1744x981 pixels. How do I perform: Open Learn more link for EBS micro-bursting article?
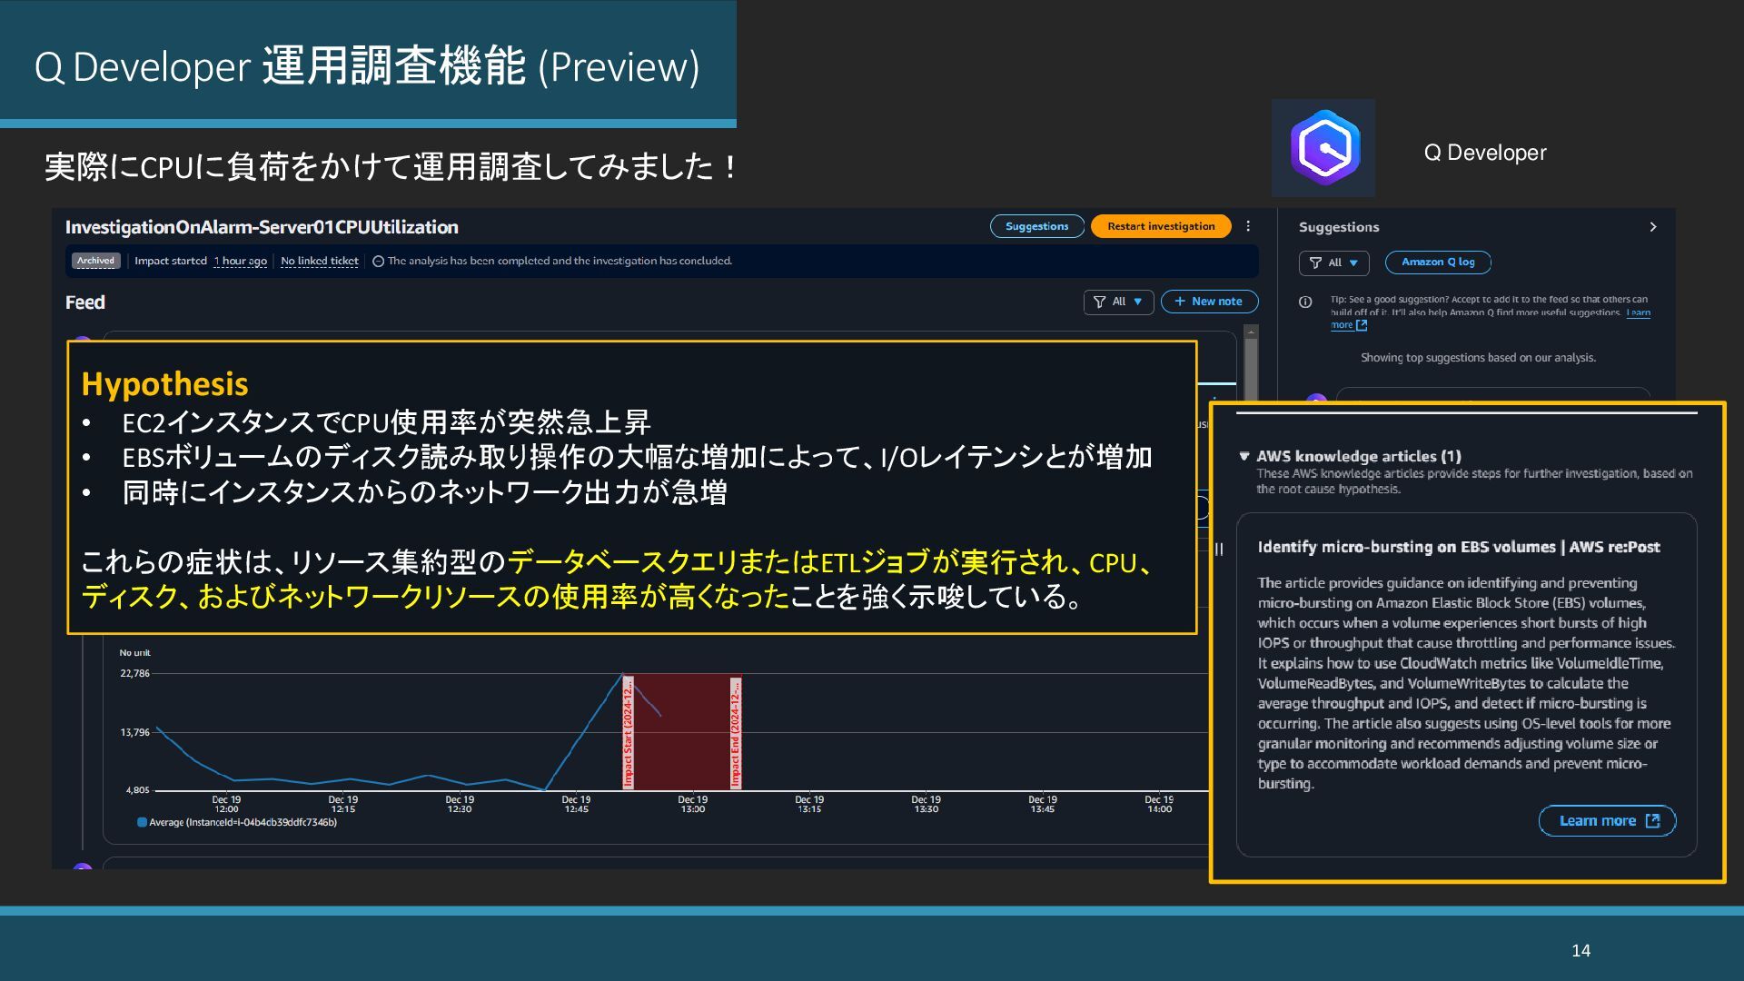(1606, 821)
